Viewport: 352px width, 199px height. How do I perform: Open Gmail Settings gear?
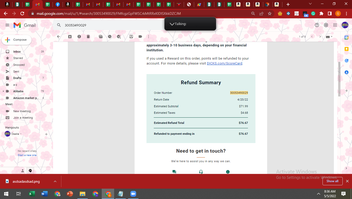point(326,25)
